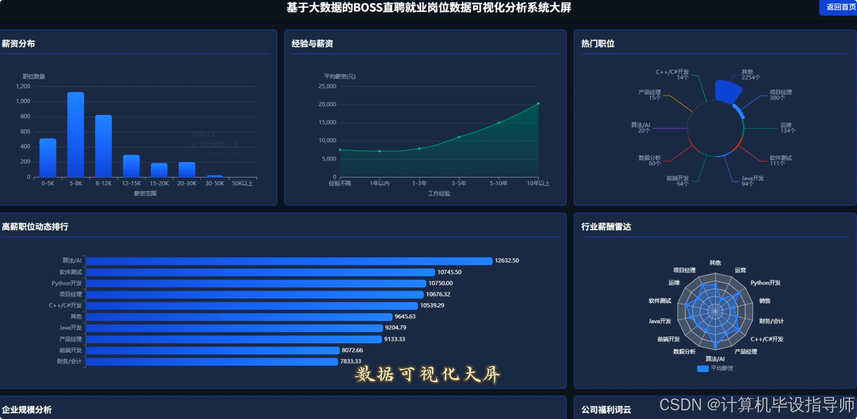Click the 产品经理 ranking bar
This screenshot has width=857, height=419.
point(234,339)
